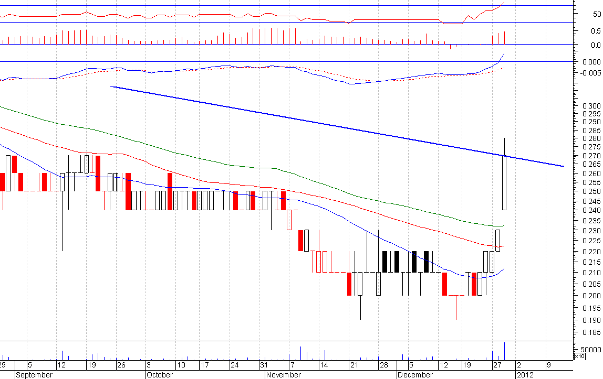
Task: Select the 0.240 price axis label
Action: tap(592, 210)
